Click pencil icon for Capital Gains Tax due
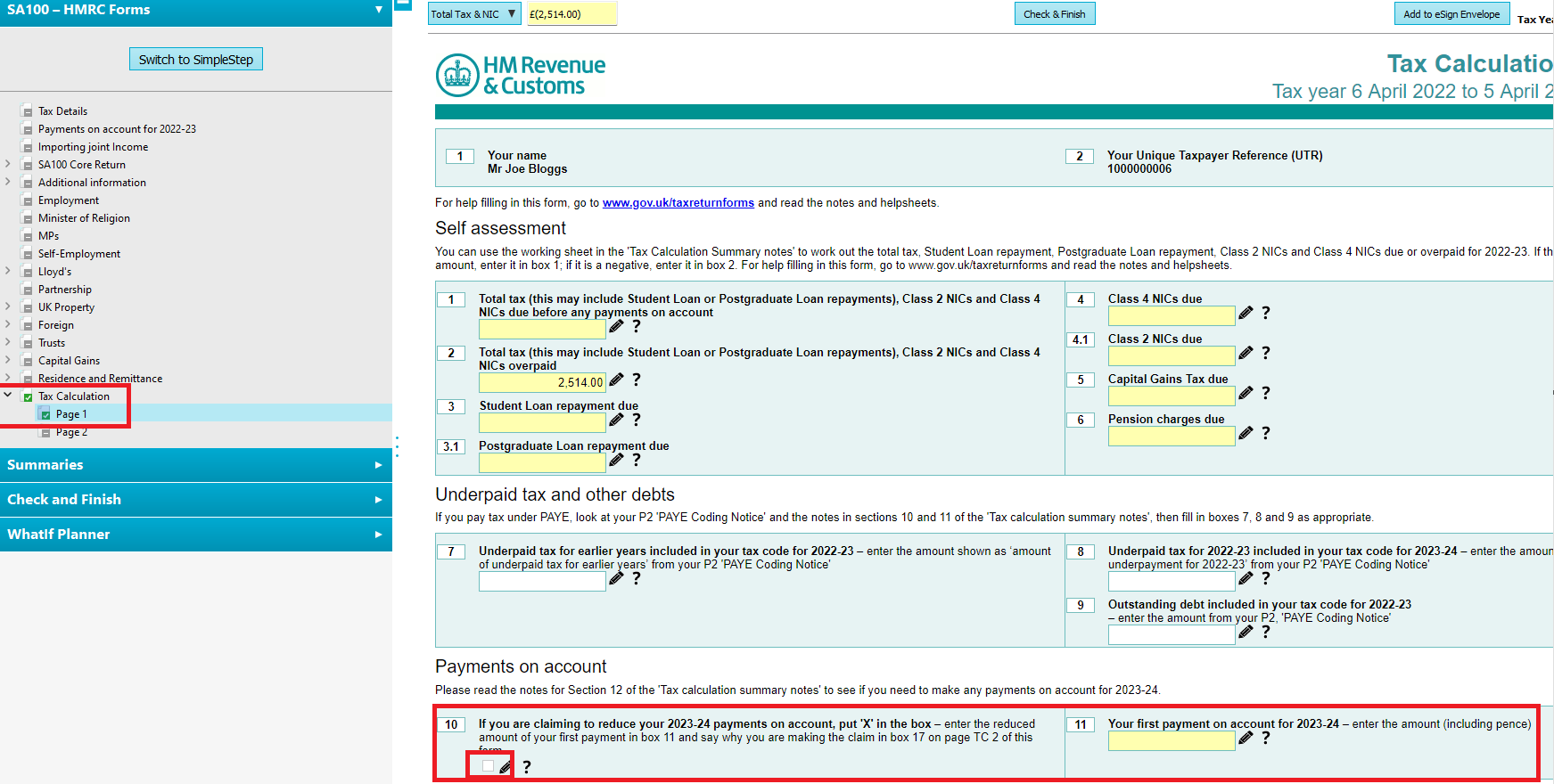The height and width of the screenshot is (784, 1554). (x=1246, y=393)
